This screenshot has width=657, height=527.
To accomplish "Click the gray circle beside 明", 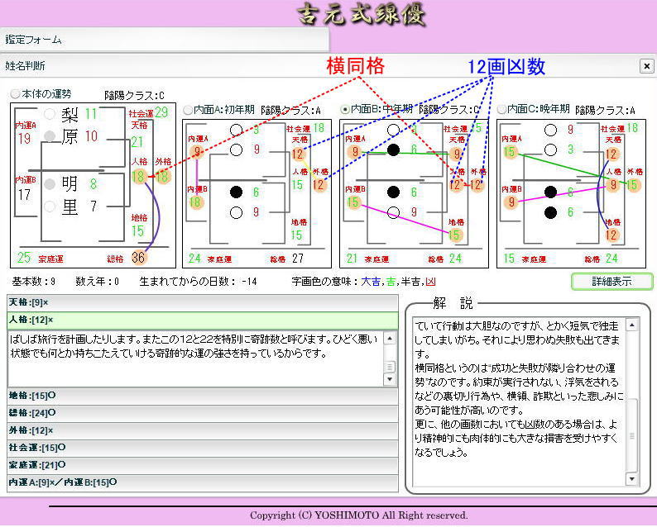I will pos(50,183).
